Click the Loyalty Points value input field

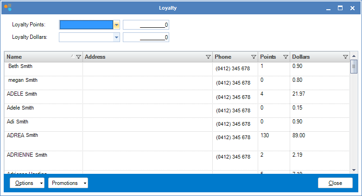click(x=146, y=24)
